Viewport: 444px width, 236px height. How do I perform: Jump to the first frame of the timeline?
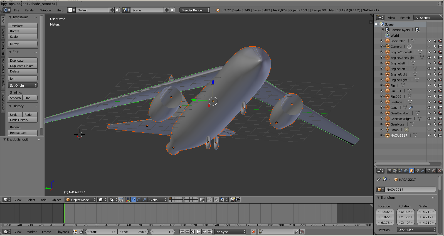click(182, 232)
